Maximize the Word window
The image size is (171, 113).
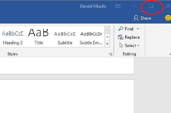pos(151,6)
